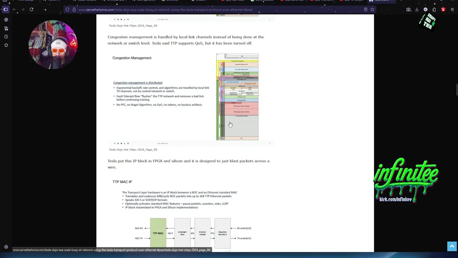Click the 'Congestion Management' slide heading
The width and height of the screenshot is (458, 258).
[132, 58]
